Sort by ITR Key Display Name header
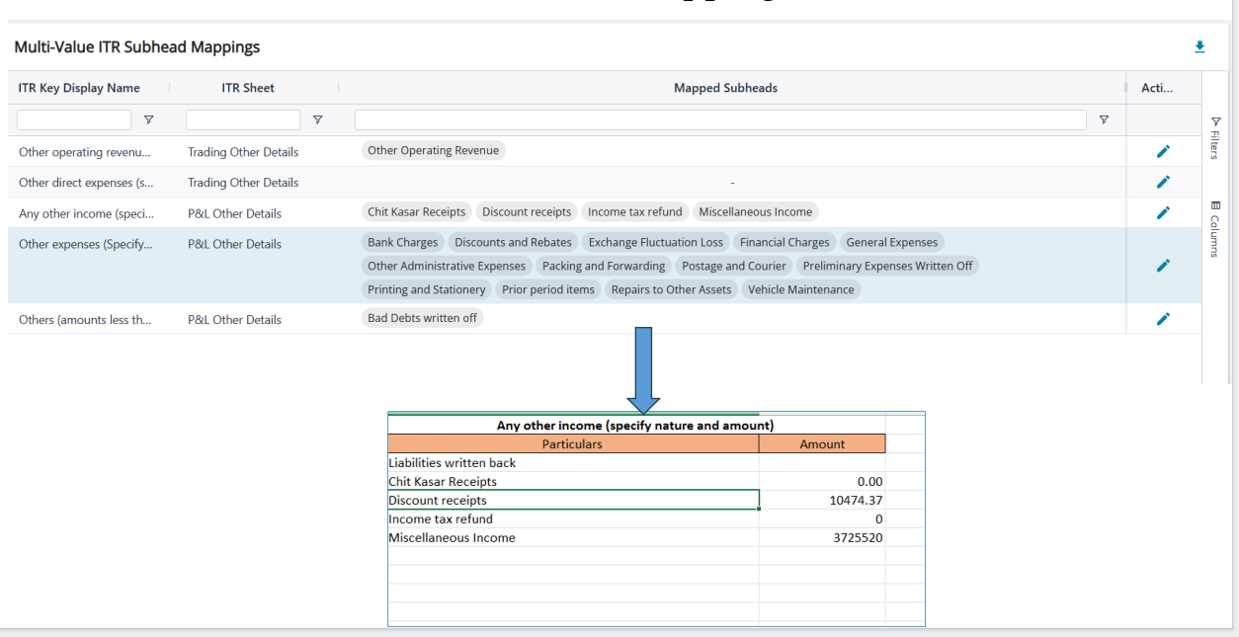 tap(79, 88)
